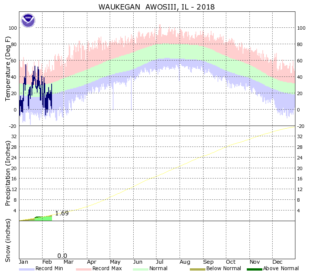The image size is (314, 274).
Task: Click the Record Min legend color swatch
Action: click(x=27, y=269)
